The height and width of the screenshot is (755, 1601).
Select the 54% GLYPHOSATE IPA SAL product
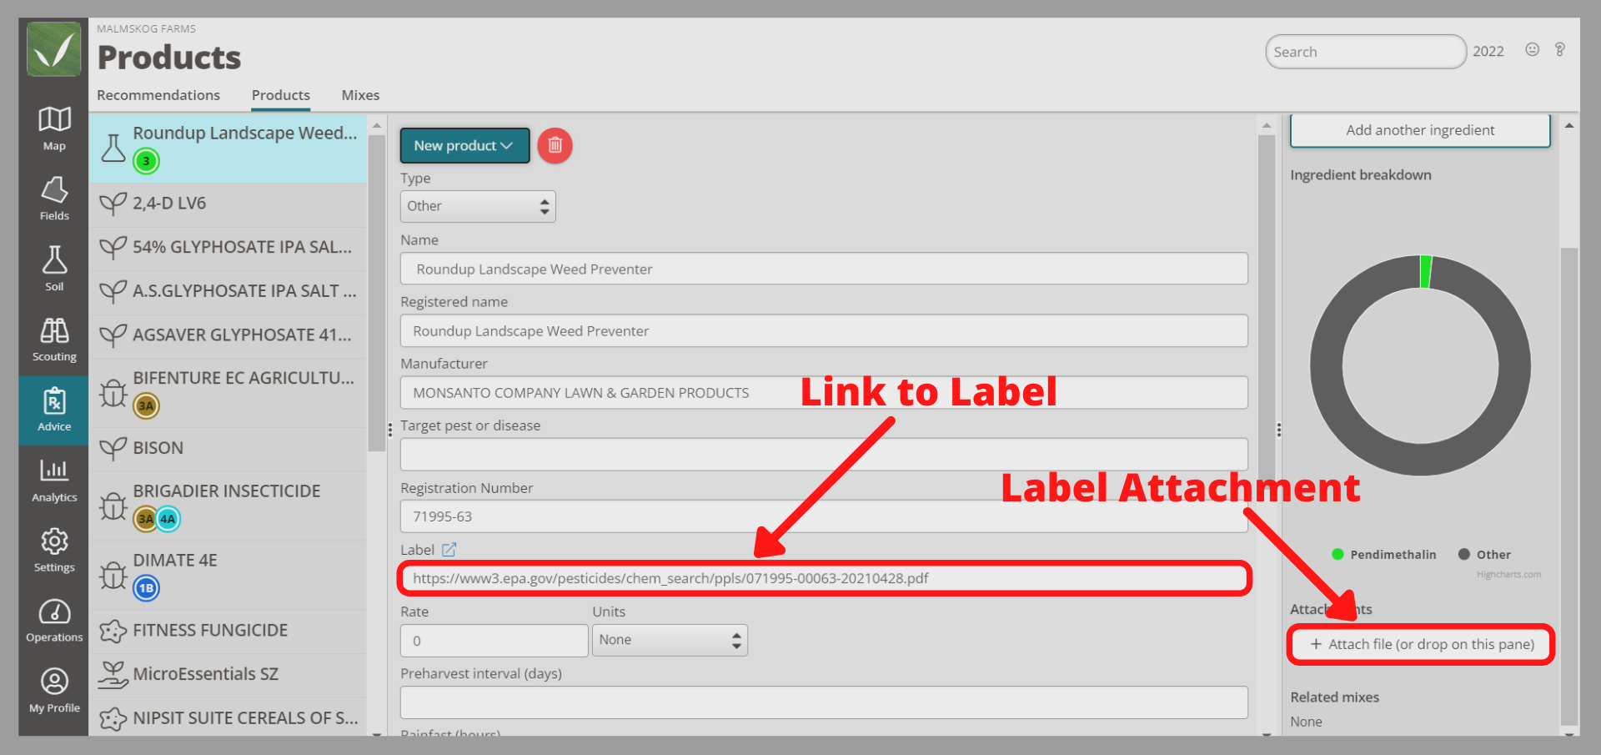click(x=228, y=248)
